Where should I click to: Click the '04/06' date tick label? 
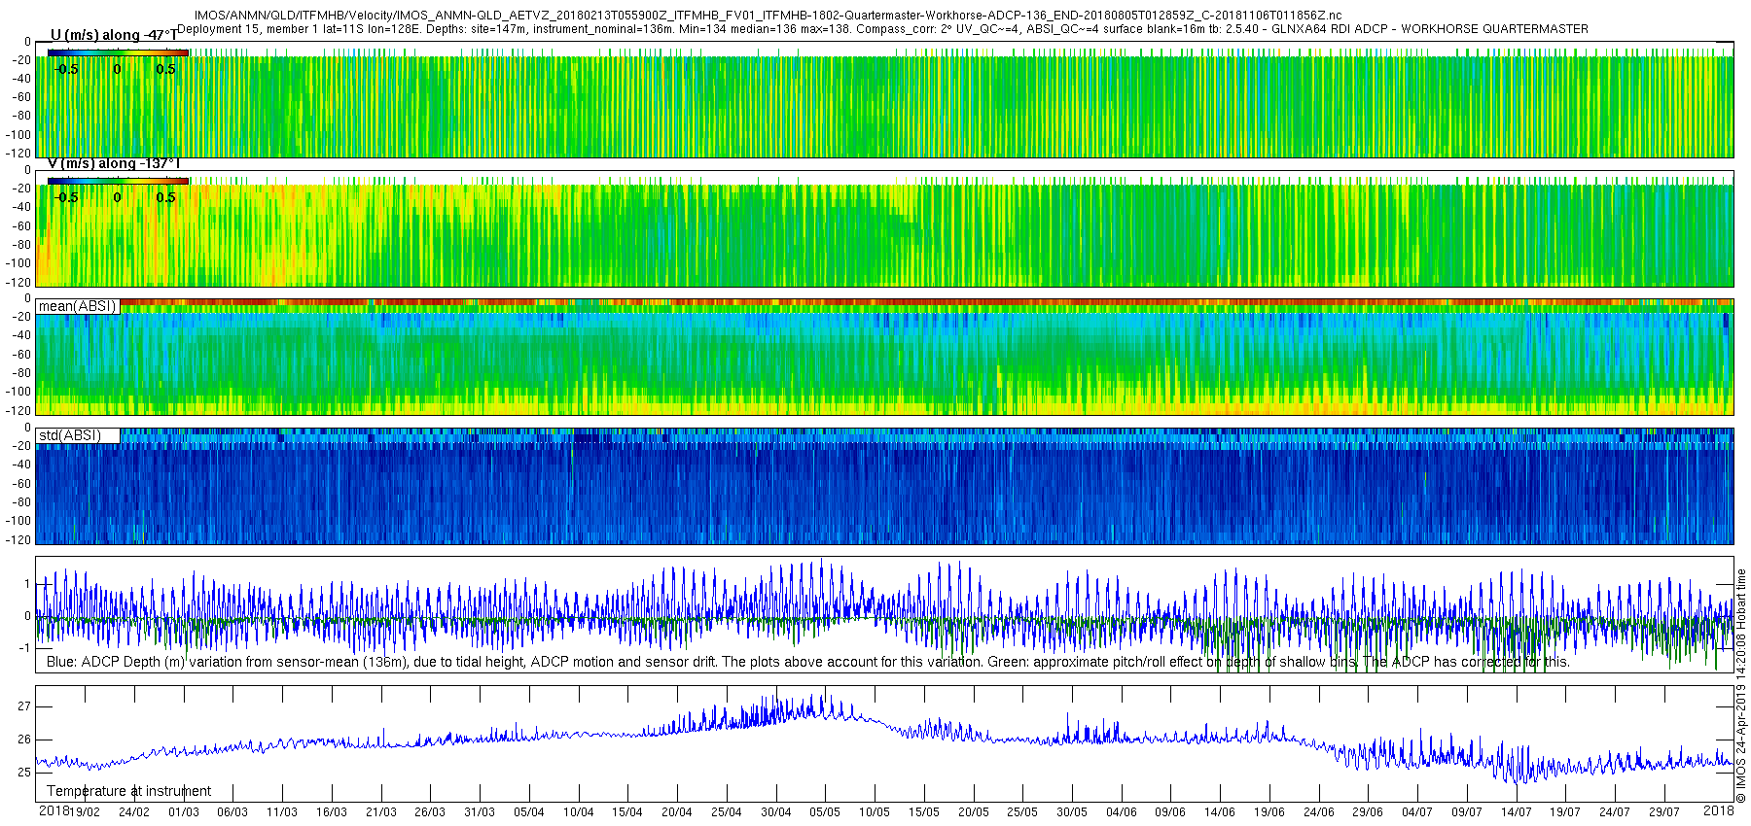pos(1121,812)
